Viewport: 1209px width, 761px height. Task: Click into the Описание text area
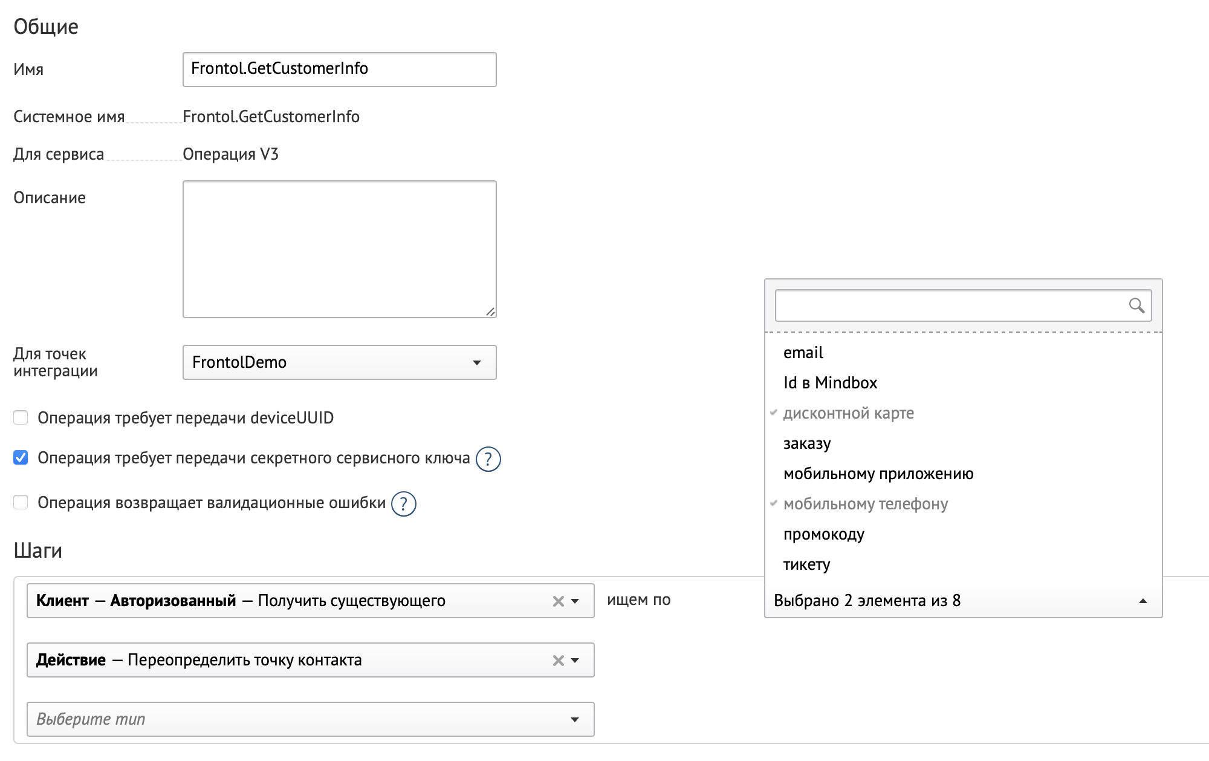340,249
